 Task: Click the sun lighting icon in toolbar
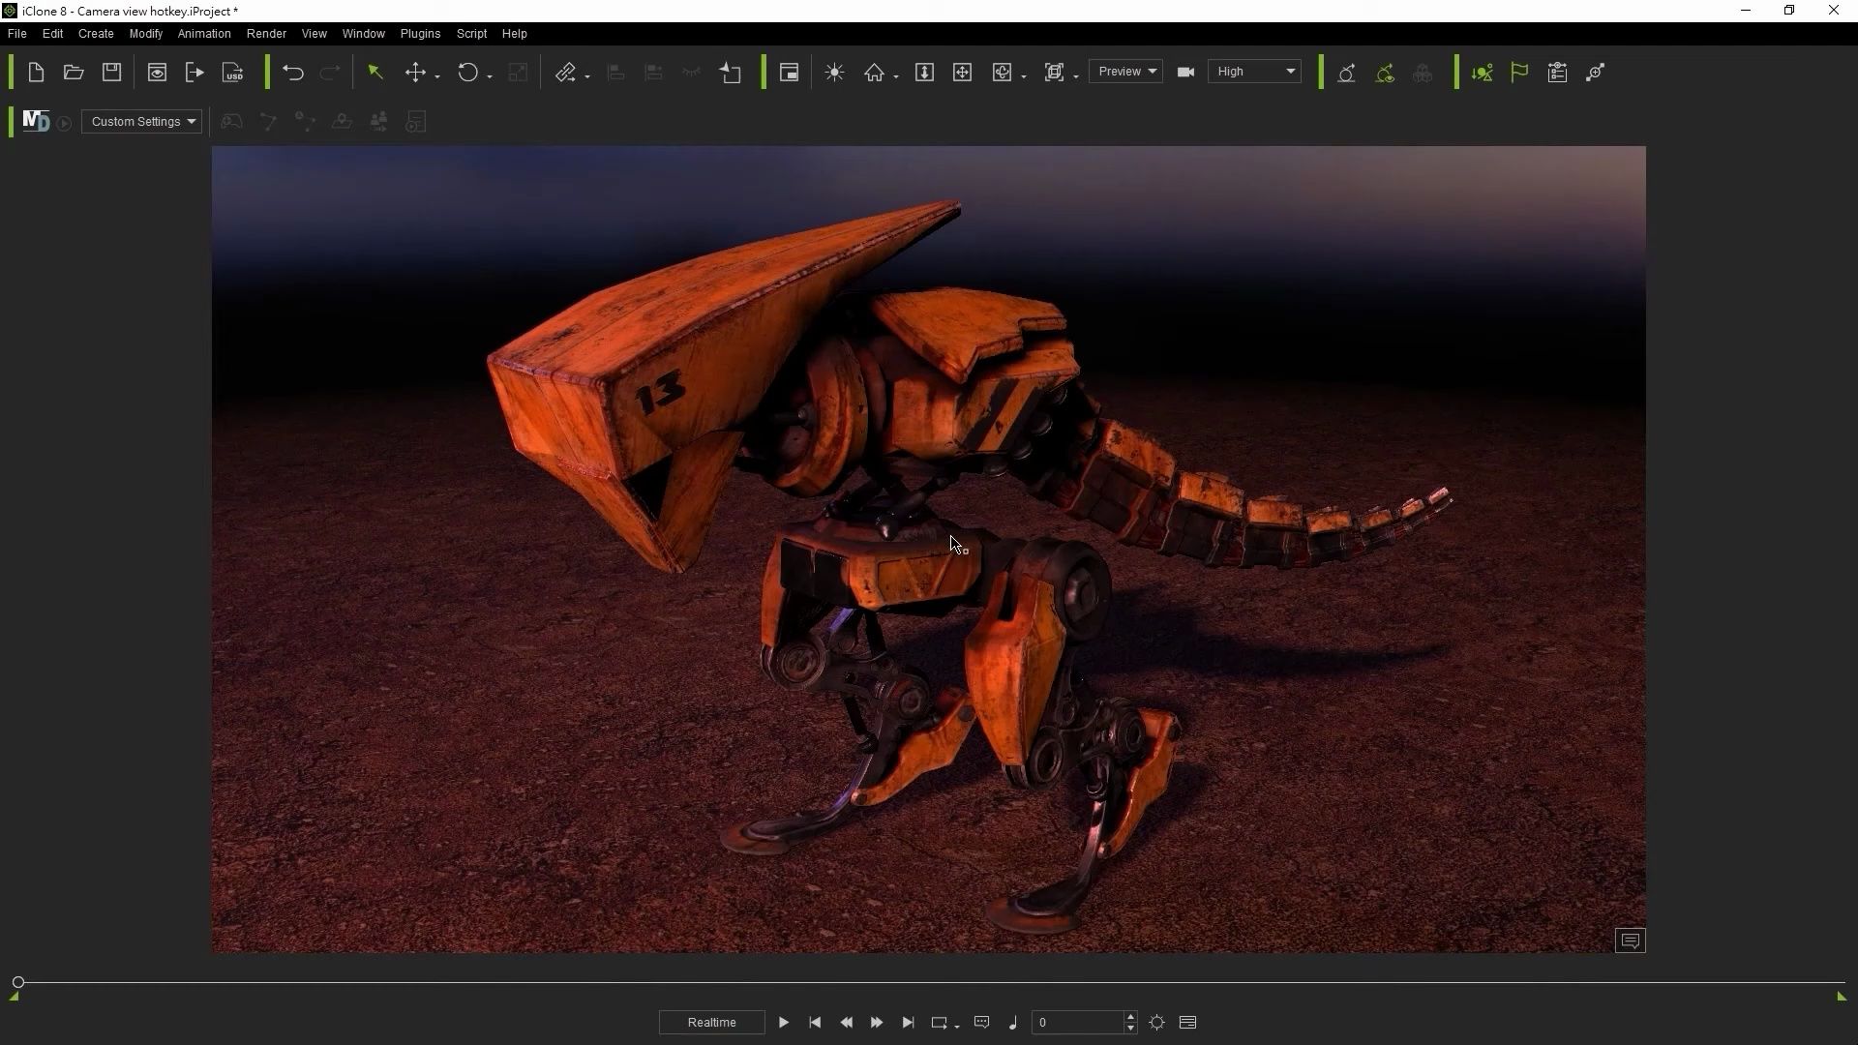(x=834, y=73)
